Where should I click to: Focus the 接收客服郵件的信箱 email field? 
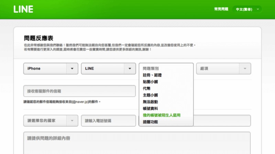(79, 91)
